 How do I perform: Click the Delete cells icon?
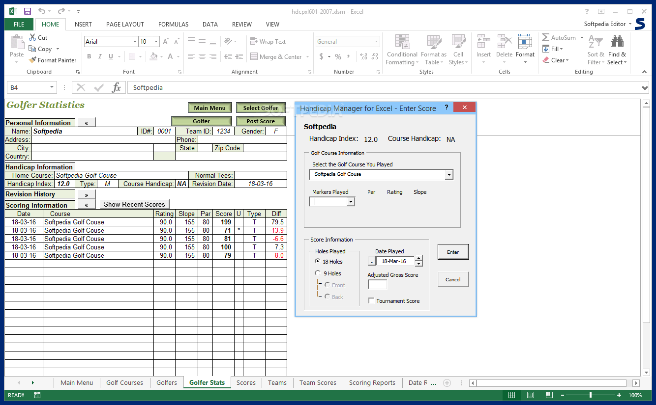click(504, 42)
